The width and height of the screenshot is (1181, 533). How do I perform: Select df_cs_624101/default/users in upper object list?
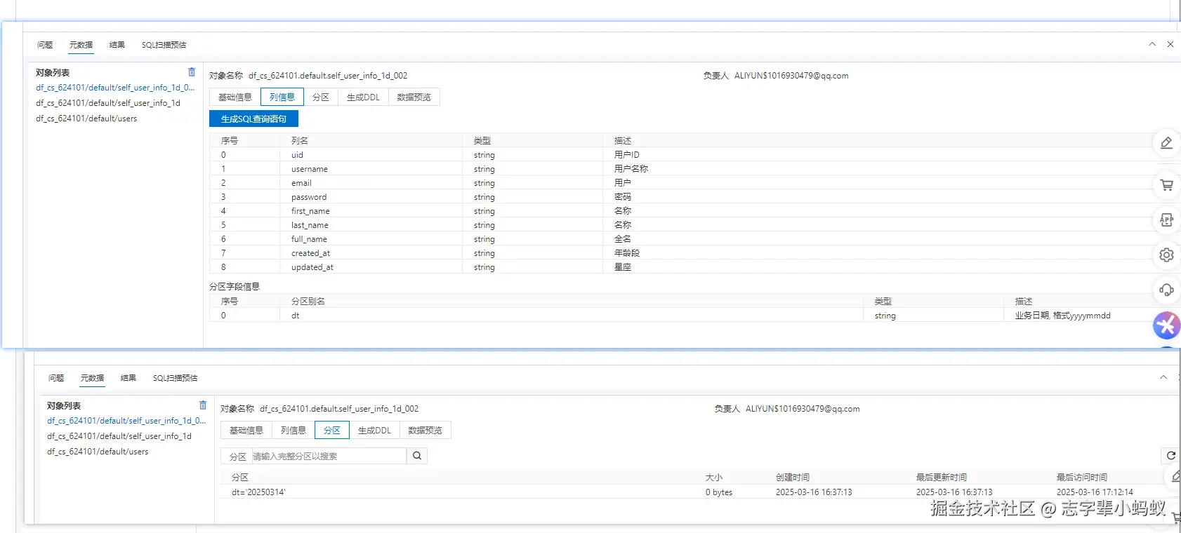[86, 119]
